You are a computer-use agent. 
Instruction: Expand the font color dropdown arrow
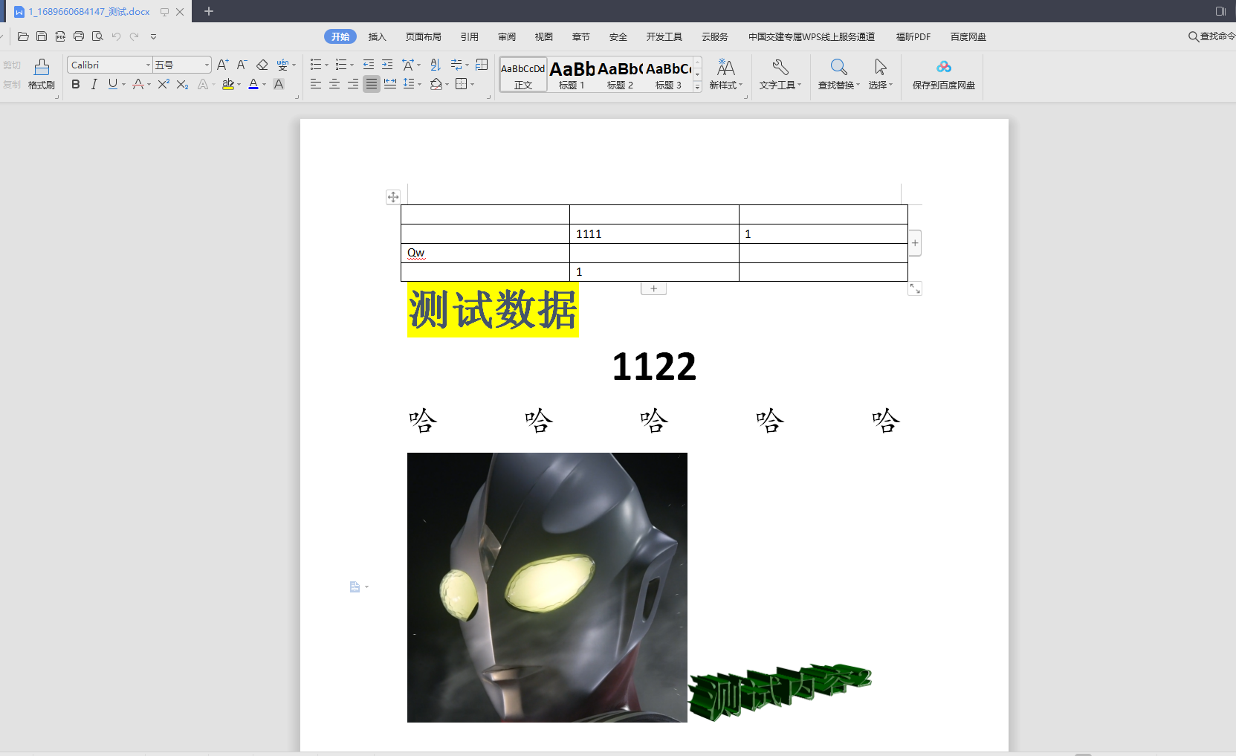tap(264, 85)
